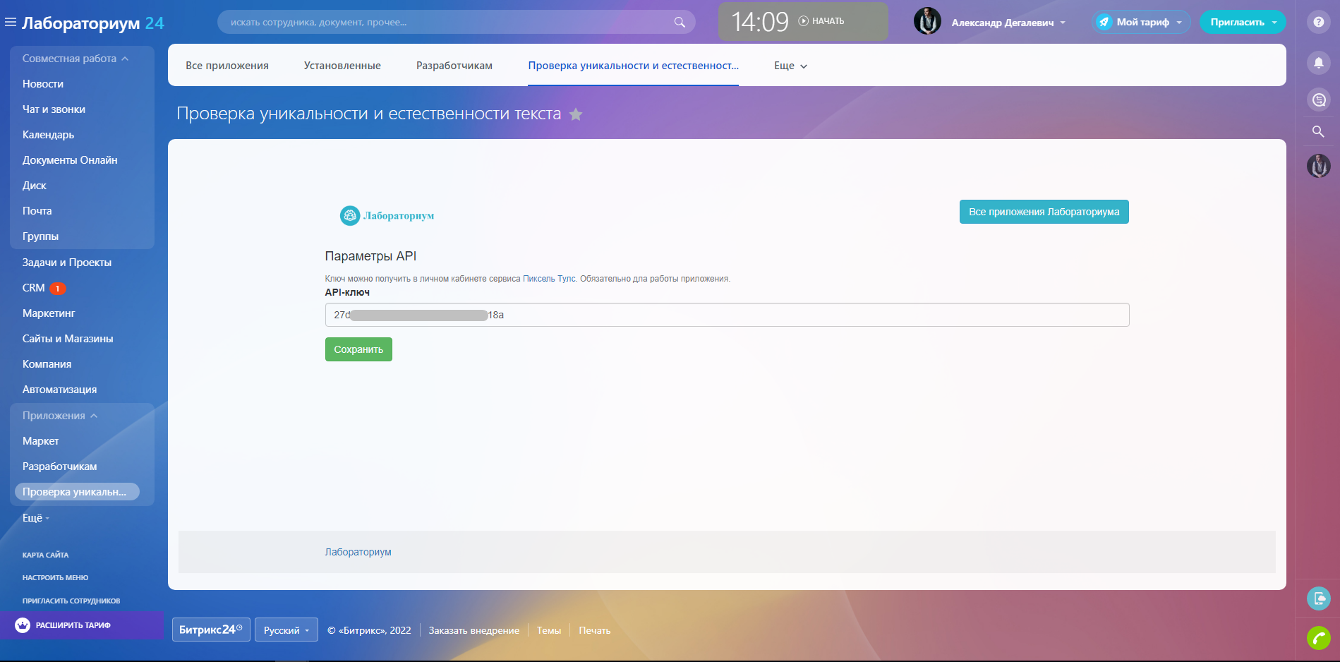The image size is (1340, 662).
Task: Switch to Разработчикам tab
Action: click(454, 66)
